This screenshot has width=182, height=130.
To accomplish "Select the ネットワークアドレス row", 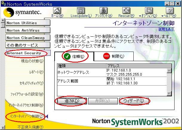I will (x=112, y=72).
